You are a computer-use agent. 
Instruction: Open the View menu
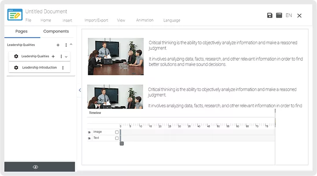(121, 20)
